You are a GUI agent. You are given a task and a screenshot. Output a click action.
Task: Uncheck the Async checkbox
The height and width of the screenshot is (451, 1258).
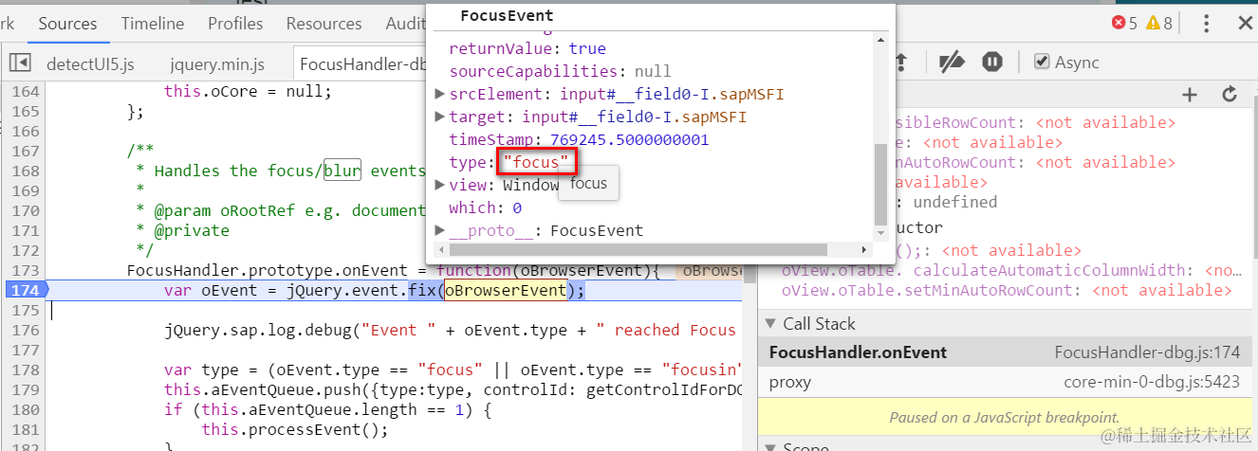1042,62
